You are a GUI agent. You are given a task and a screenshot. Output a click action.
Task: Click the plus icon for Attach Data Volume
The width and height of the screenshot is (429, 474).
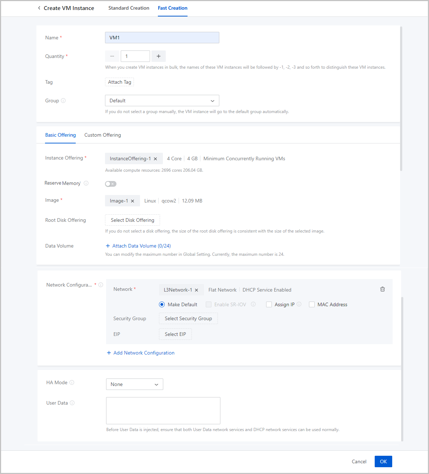(108, 246)
